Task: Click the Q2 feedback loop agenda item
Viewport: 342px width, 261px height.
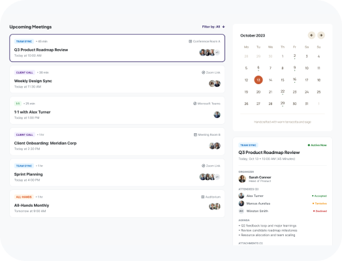Action: tap(268, 226)
